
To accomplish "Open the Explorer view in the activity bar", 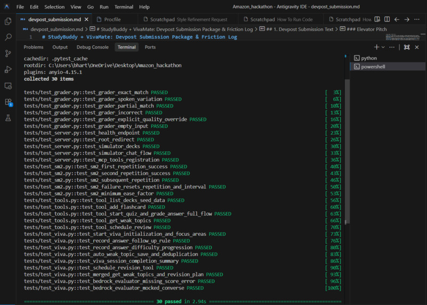I will (x=8, y=21).
